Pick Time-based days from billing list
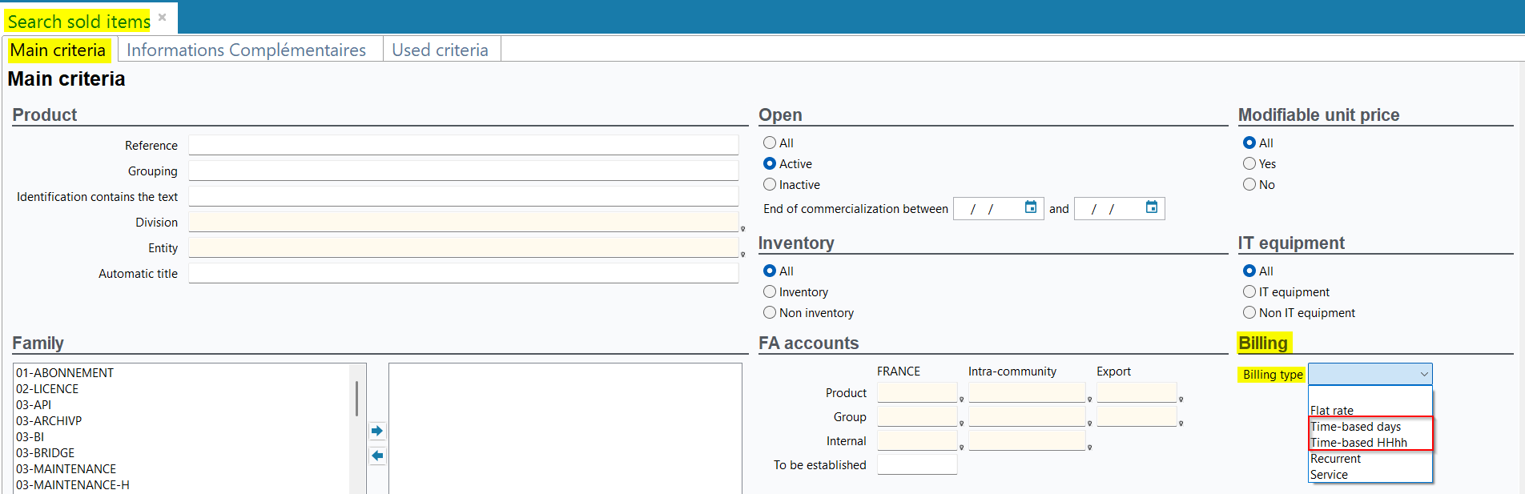Screen dimensions: 1525x494 point(1355,427)
